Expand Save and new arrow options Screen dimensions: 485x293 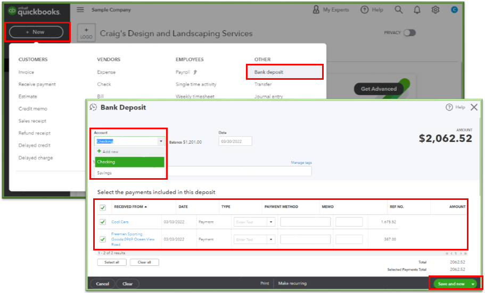(473, 284)
